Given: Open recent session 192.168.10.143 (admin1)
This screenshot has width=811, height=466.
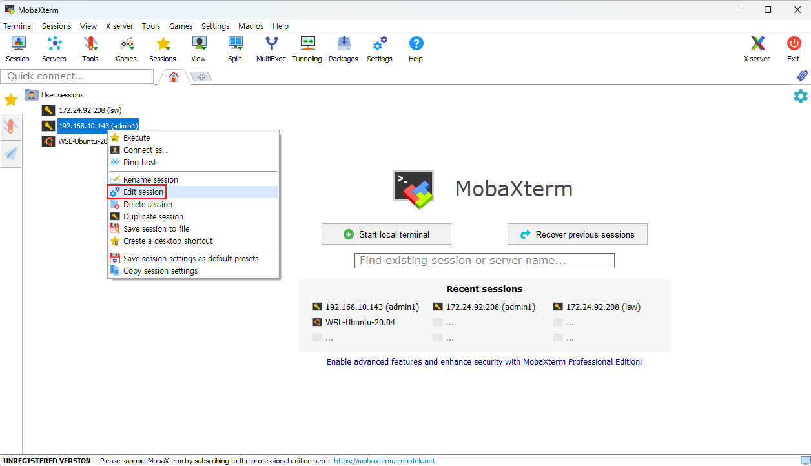Looking at the screenshot, I should (365, 307).
